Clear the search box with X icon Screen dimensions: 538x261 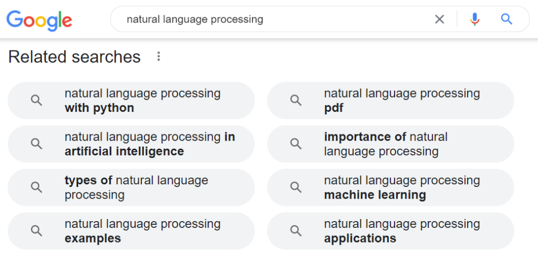[439, 19]
